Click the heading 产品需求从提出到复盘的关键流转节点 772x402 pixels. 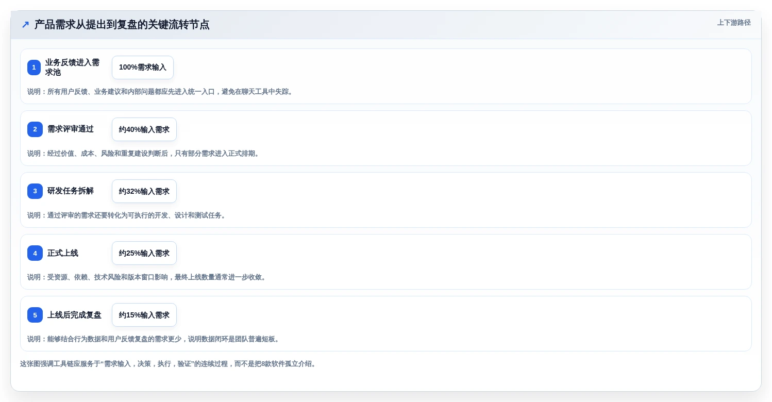(x=122, y=24)
